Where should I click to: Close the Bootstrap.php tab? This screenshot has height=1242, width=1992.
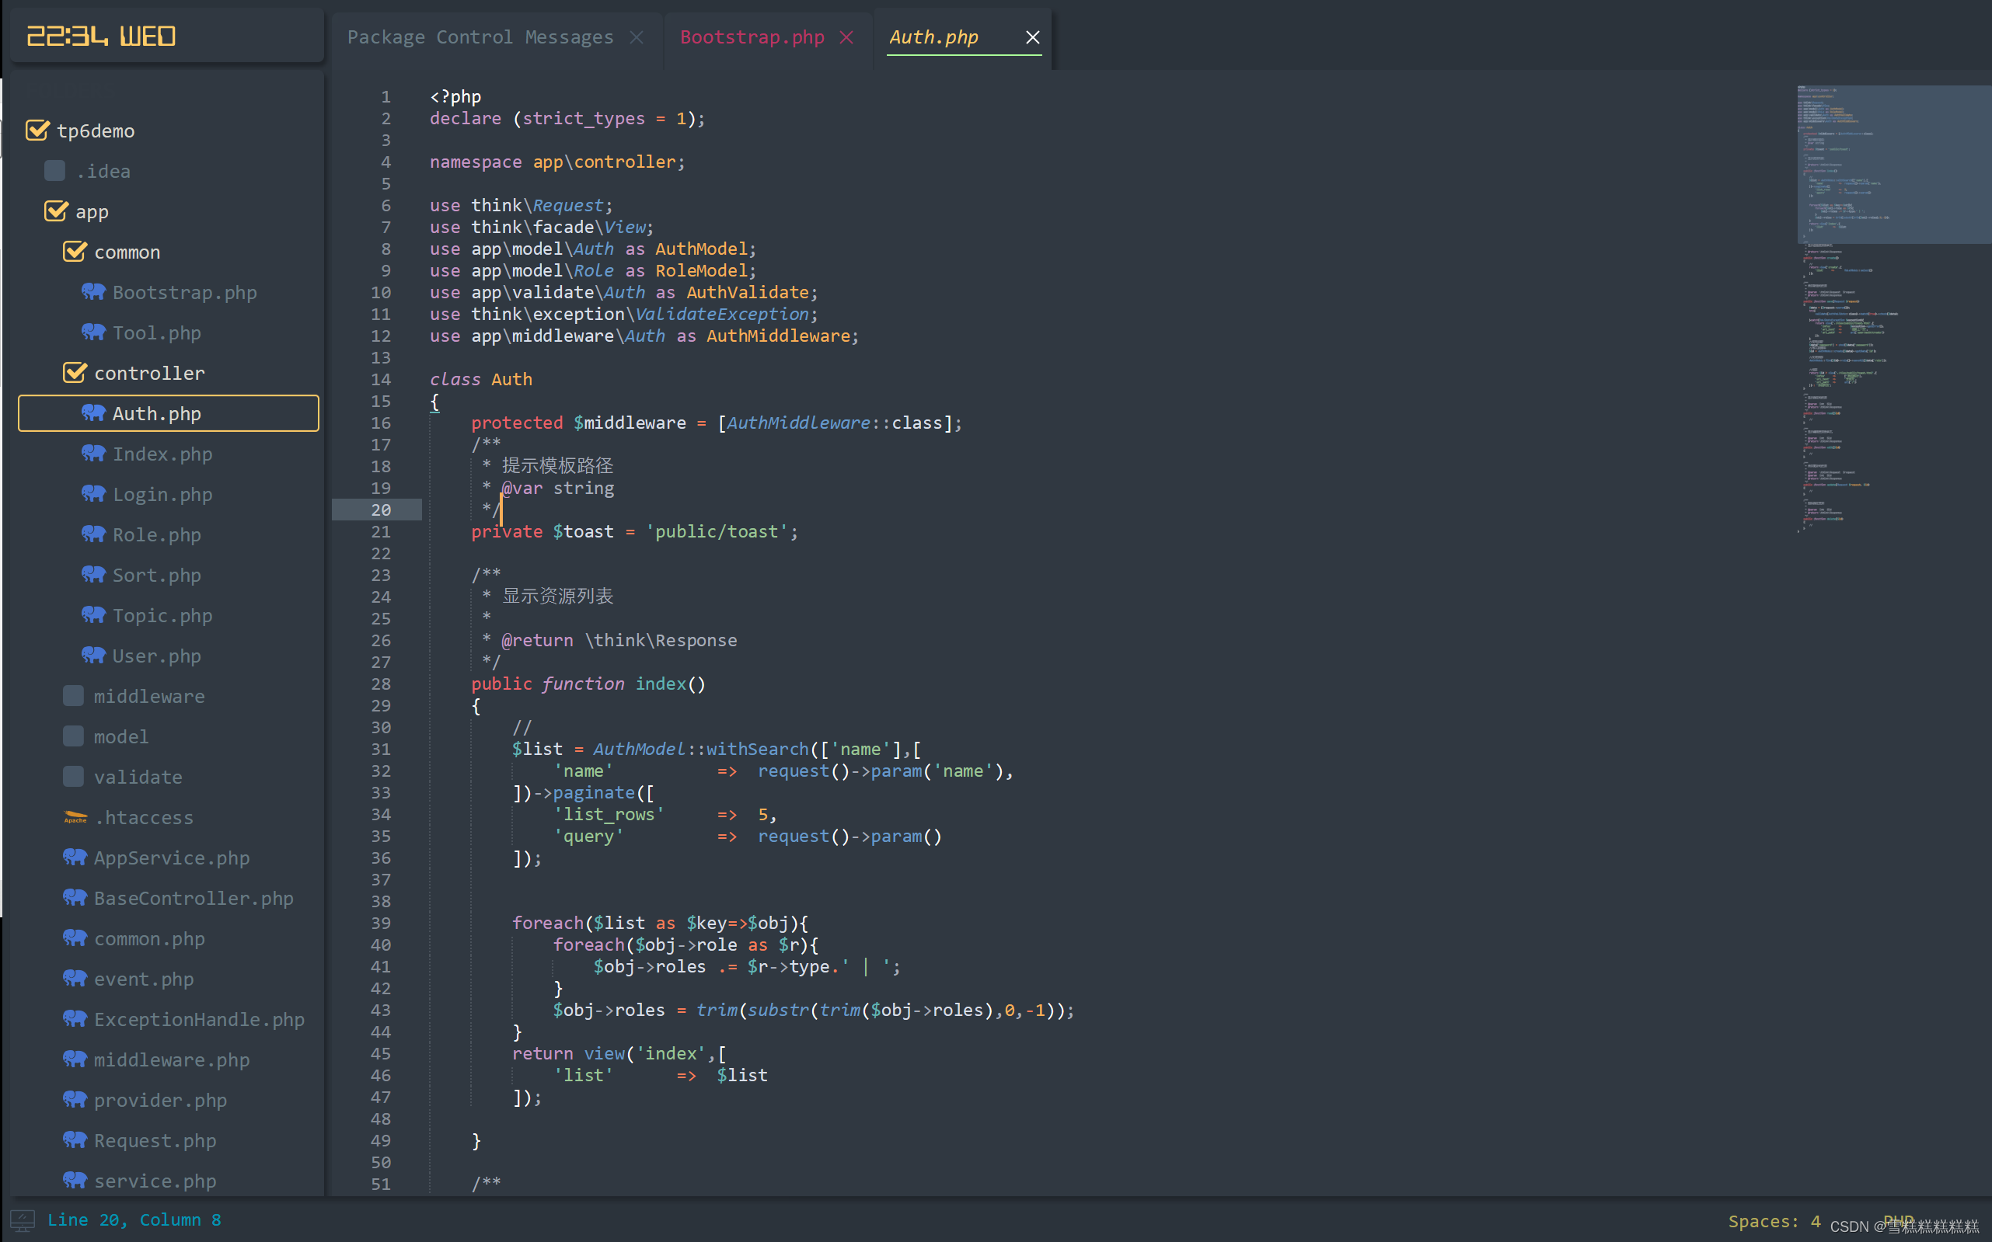(846, 37)
